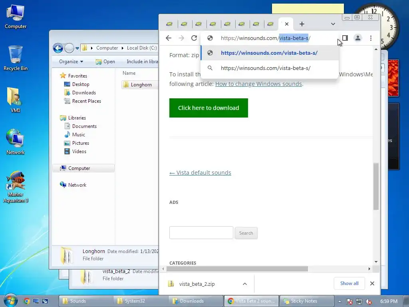Expand the breadcrumb arrow after Computer
This screenshot has width=409, height=307.
(122, 48)
